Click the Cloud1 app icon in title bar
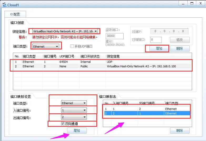Screen dimensions: 206x141 [x=4, y=5]
